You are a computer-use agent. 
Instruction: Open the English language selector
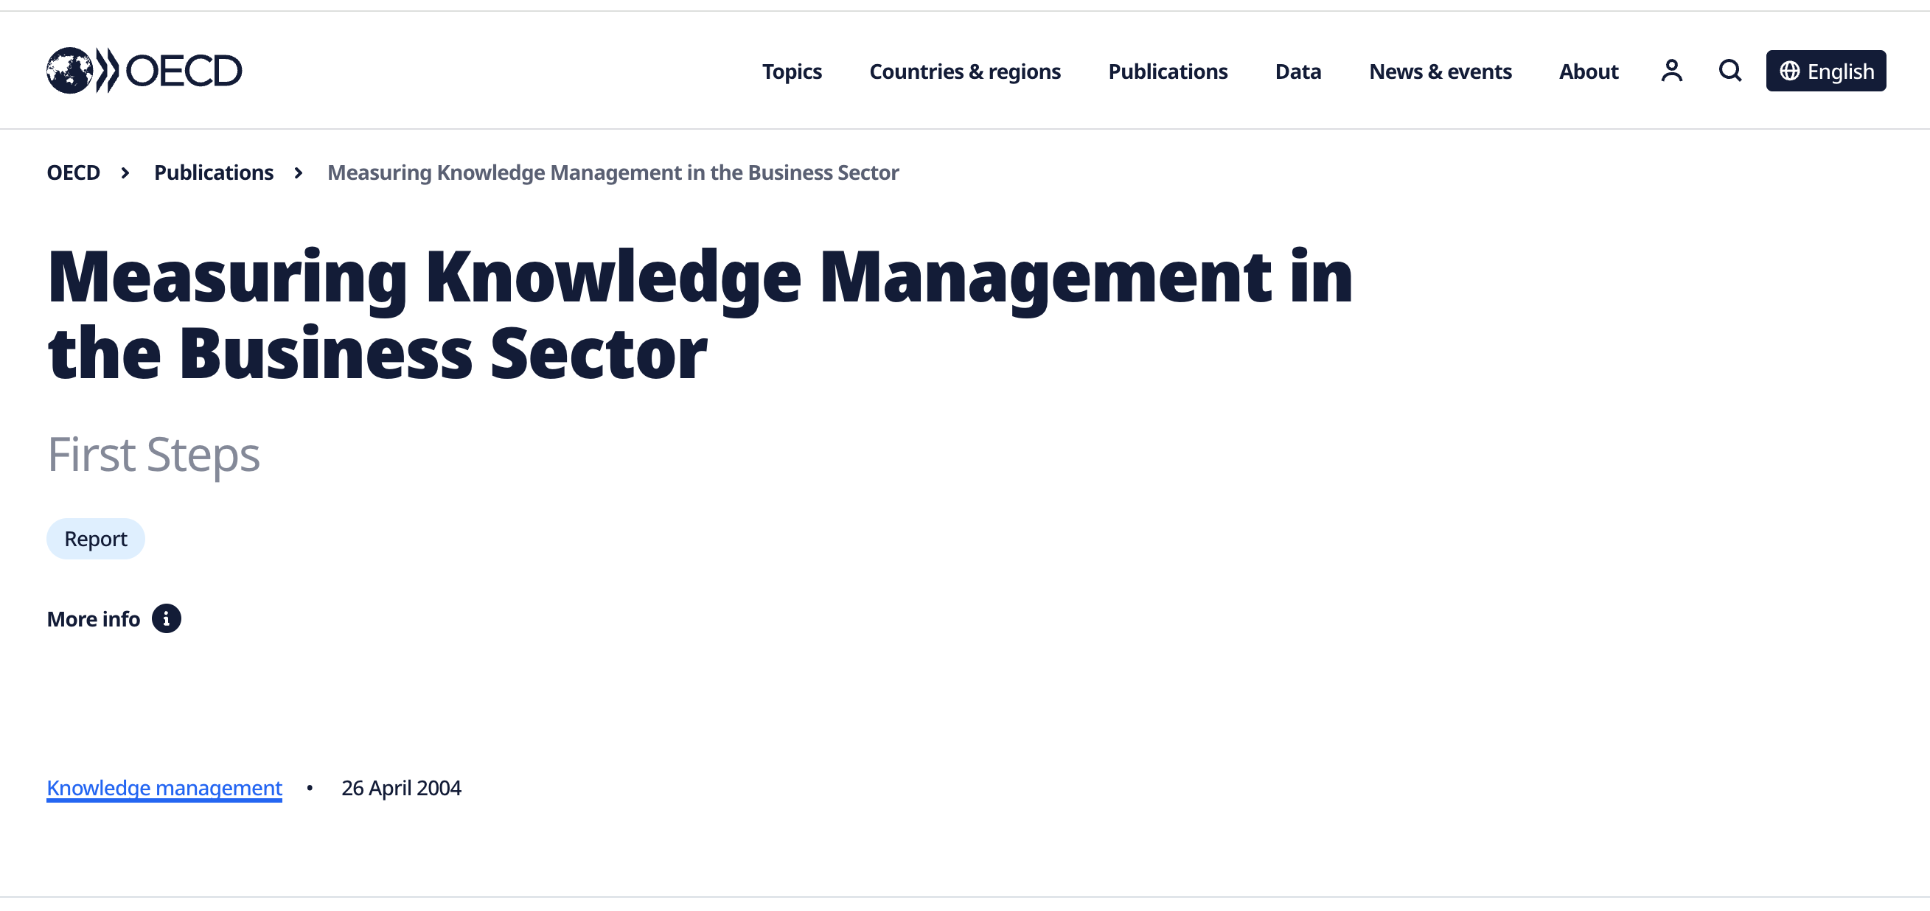[x=1826, y=71]
